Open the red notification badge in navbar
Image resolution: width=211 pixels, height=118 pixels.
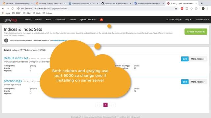[101, 20]
